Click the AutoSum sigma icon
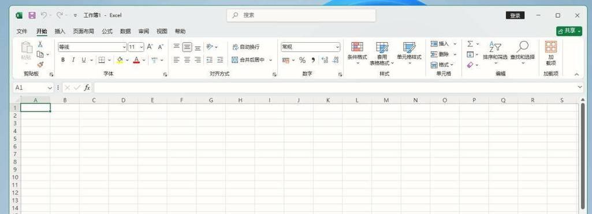592x214 pixels. click(x=470, y=44)
